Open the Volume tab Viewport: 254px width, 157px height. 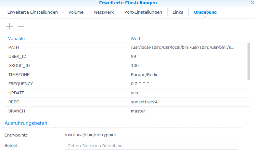point(76,12)
